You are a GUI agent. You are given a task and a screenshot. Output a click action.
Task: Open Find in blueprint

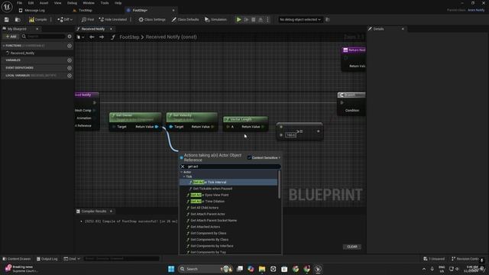[88, 20]
